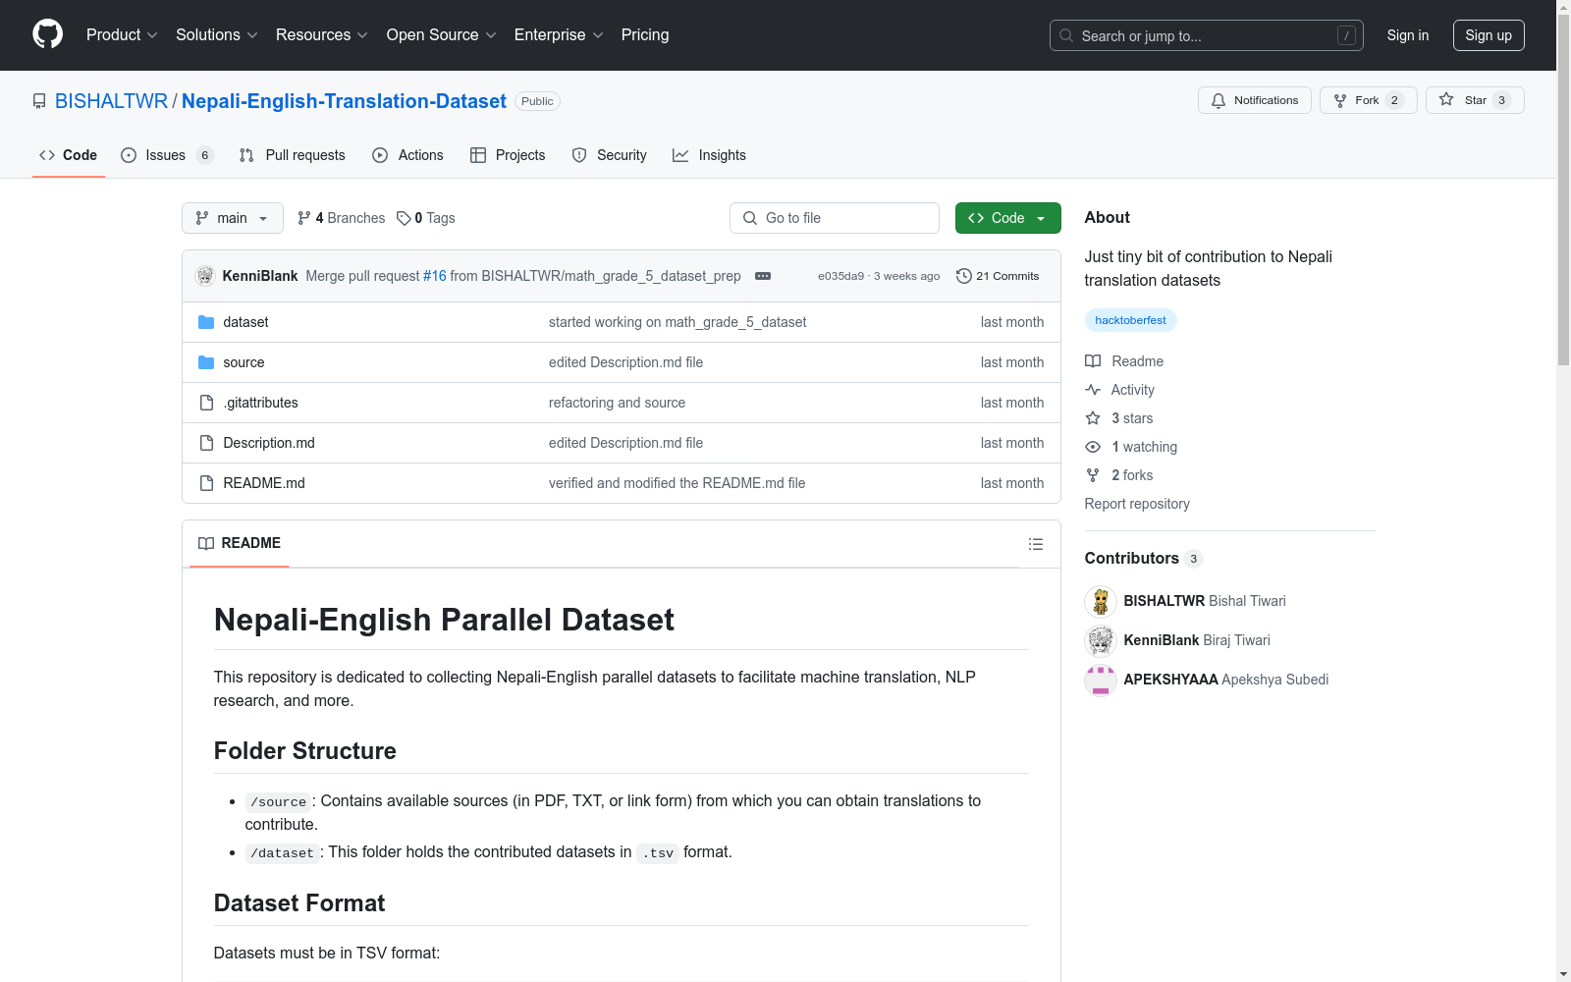Expand the Resources menu
1571x982 pixels.
coord(322,35)
